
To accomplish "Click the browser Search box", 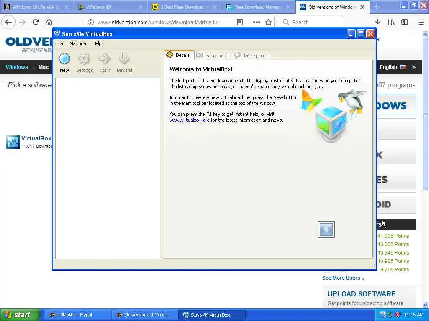I will (x=311, y=22).
